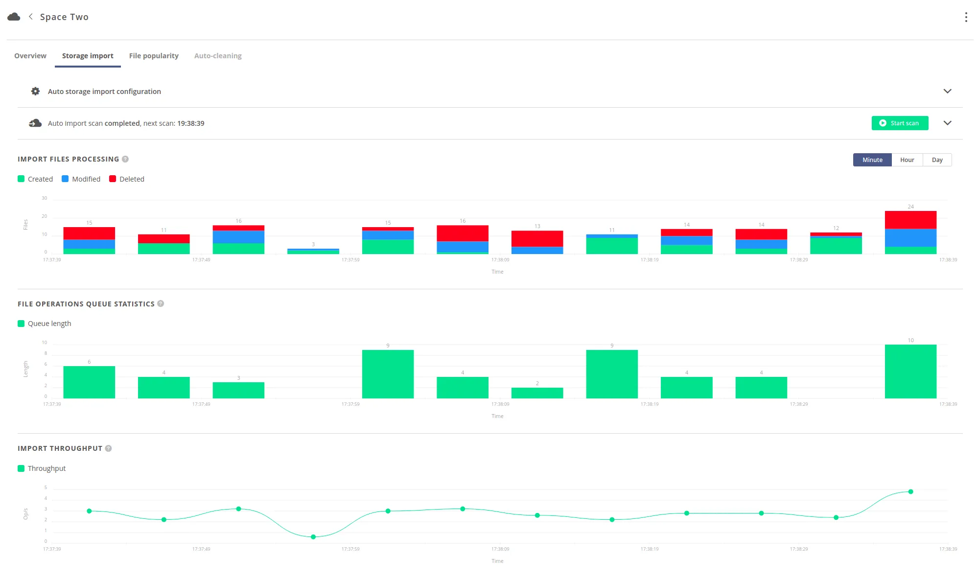Click the cloud sync icon next to scan status

tap(35, 123)
